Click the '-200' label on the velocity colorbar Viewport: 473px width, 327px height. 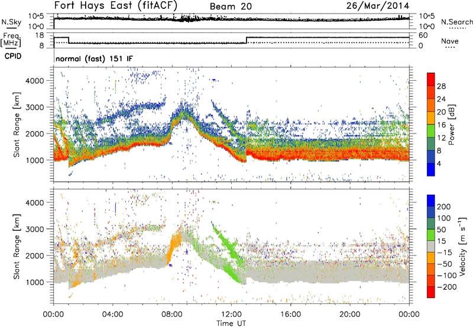point(446,287)
